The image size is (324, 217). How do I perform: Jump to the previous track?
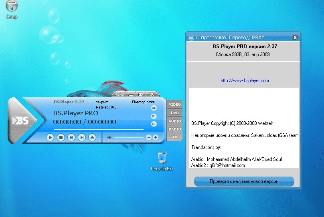71,137
